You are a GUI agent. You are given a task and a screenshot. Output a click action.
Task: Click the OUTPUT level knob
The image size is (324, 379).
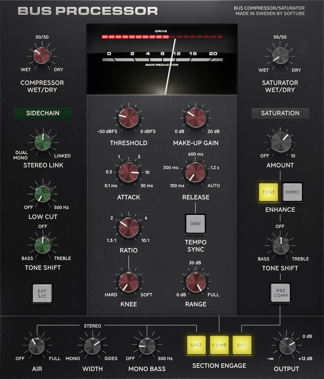[x=287, y=345]
